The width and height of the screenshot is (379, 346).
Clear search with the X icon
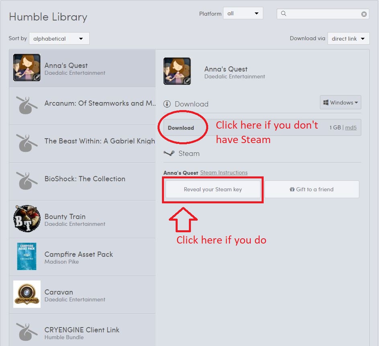364,14
